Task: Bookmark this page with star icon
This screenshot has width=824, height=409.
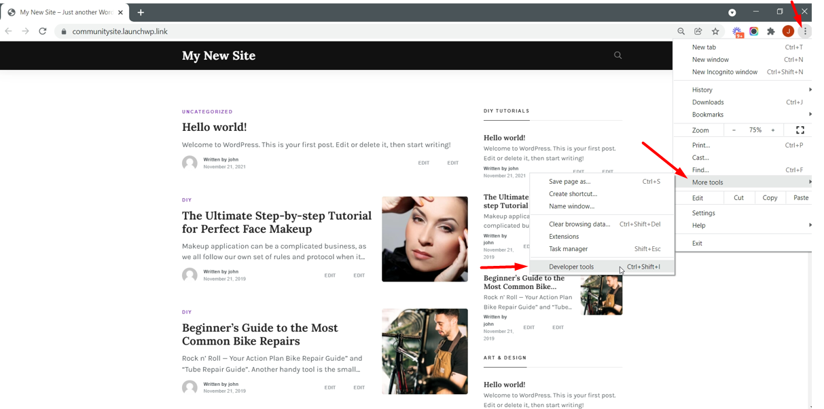Action: pyautogui.click(x=715, y=31)
